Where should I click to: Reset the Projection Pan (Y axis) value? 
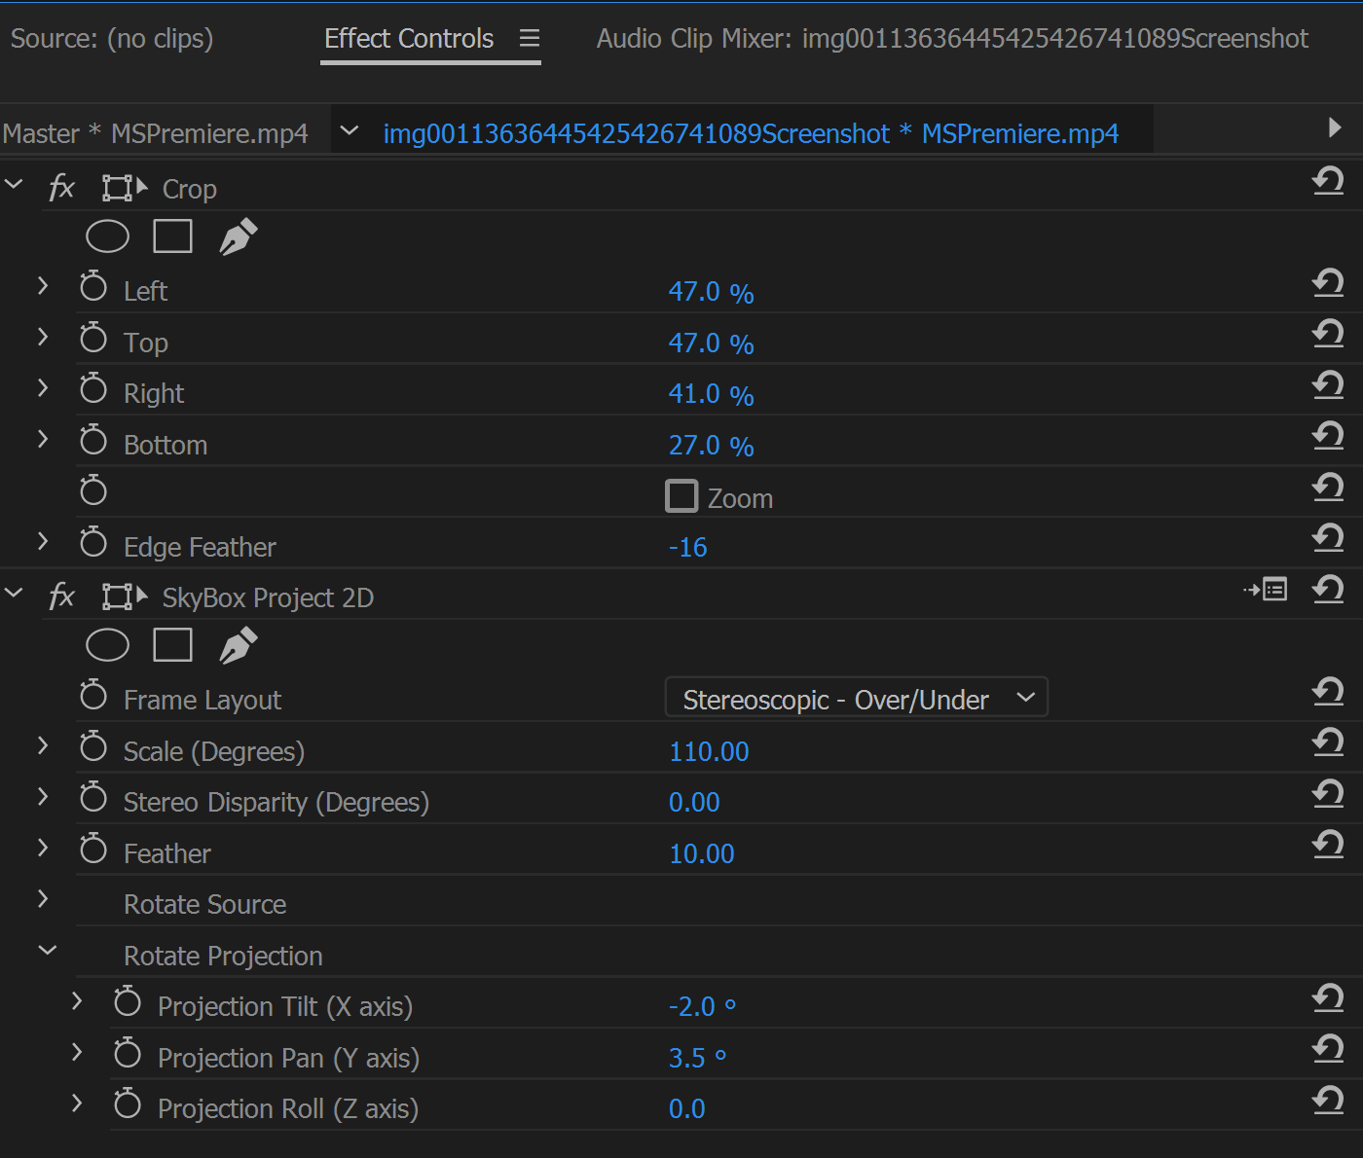(1327, 1049)
